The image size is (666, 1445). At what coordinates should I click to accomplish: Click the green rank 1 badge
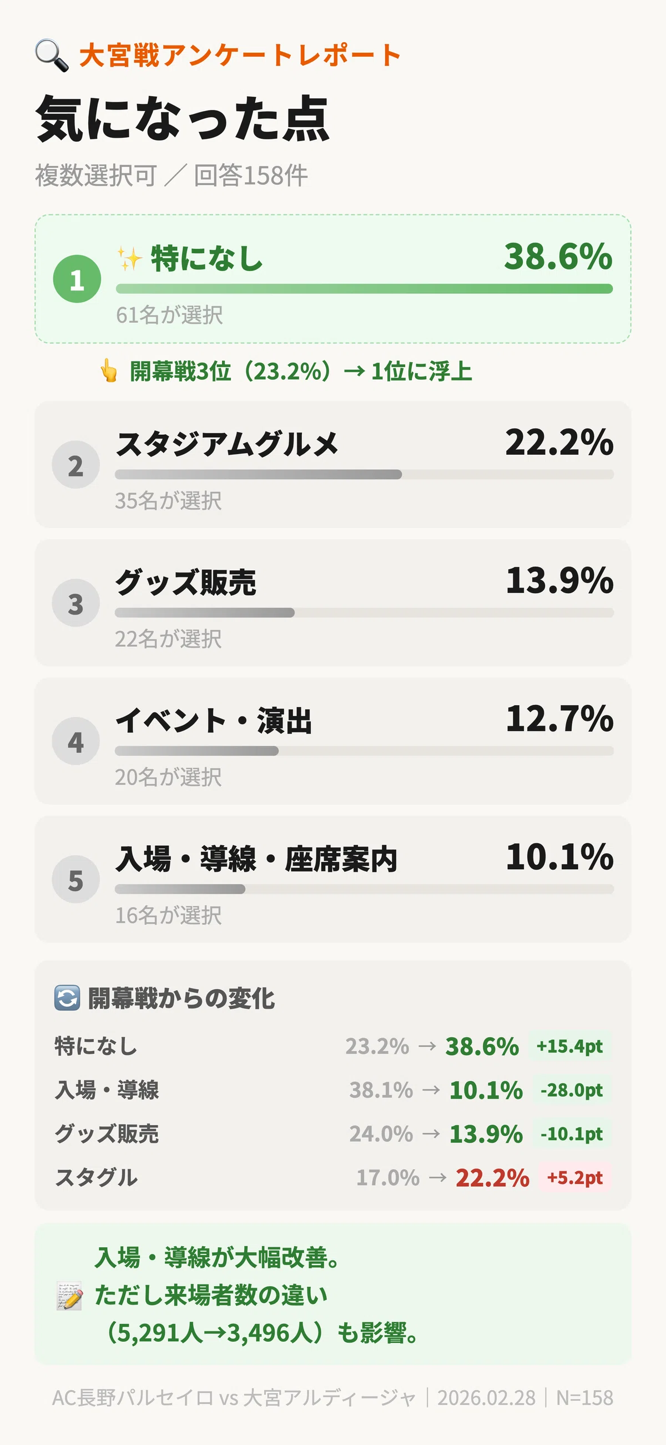click(x=77, y=279)
